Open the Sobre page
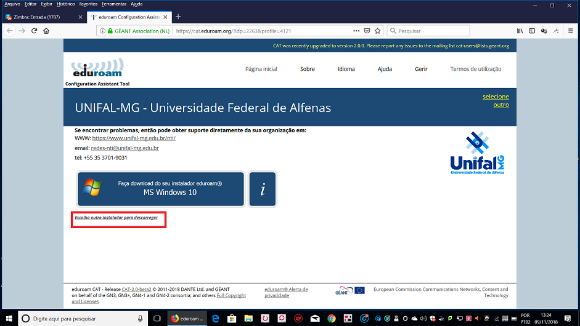Screen dimensions: 580x326 (308, 69)
